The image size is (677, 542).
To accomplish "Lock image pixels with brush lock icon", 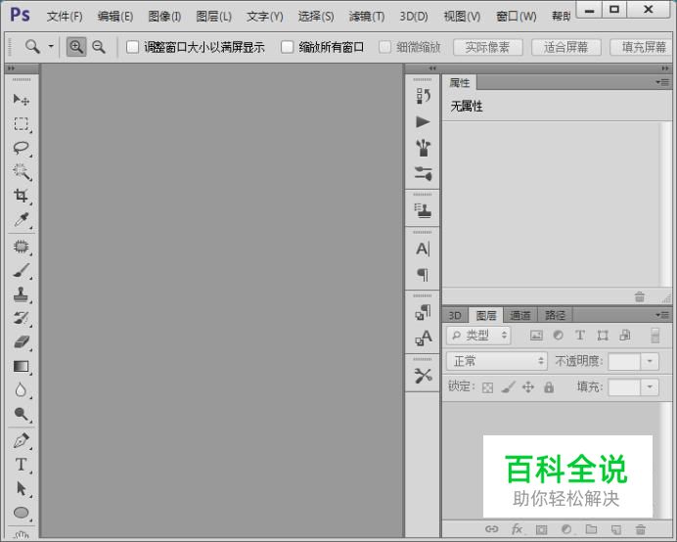I will pyautogui.click(x=508, y=387).
